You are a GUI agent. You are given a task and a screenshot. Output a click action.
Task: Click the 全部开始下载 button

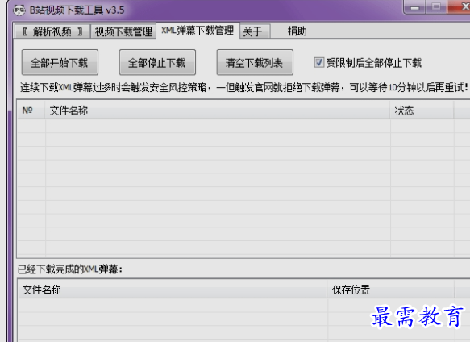(60, 62)
